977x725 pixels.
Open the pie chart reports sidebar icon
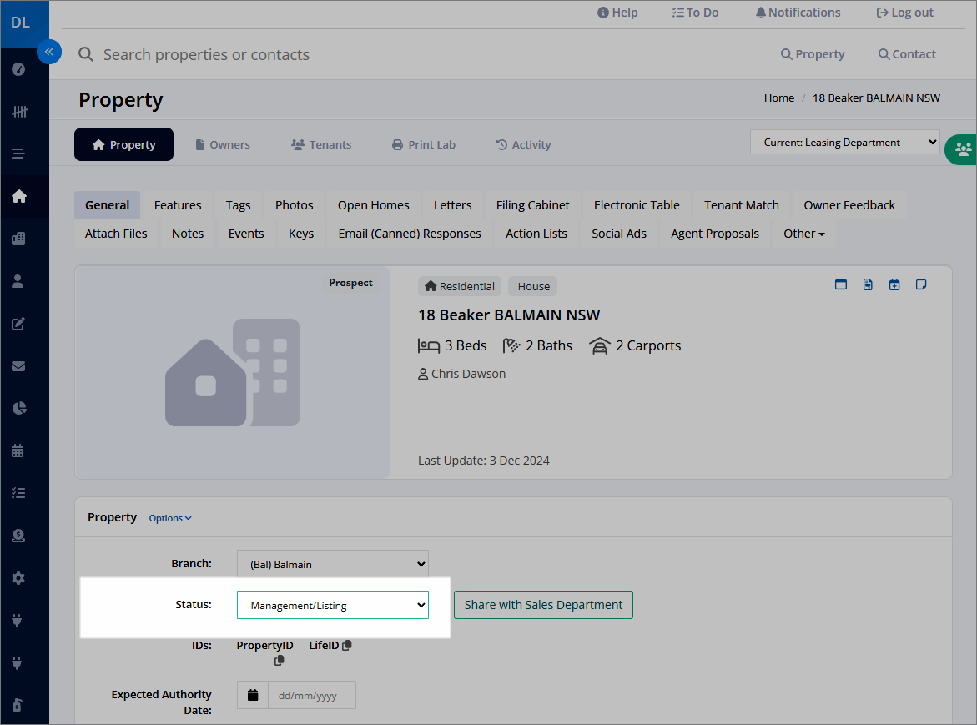pos(18,408)
